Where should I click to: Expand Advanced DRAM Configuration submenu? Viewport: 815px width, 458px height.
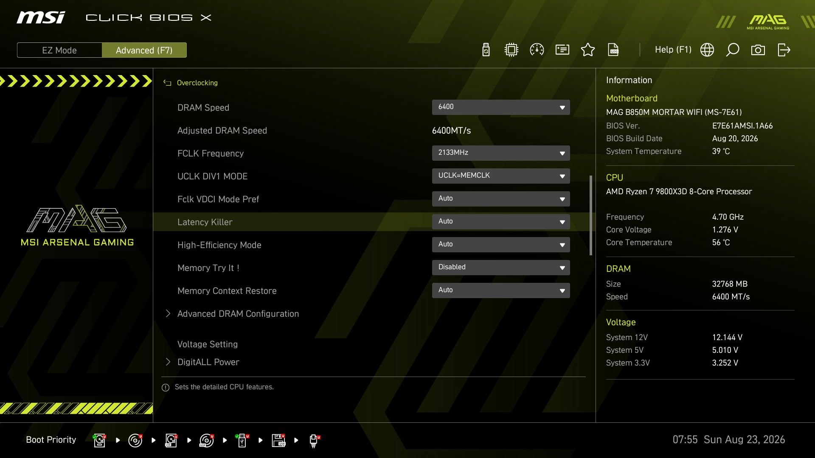tap(238, 314)
